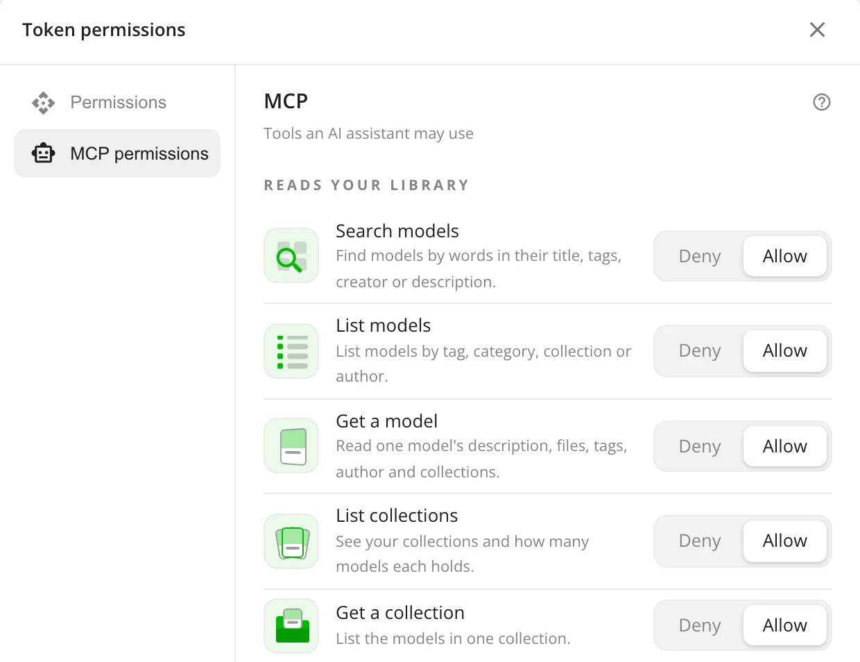This screenshot has height=662, width=860.
Task: Click the Search models title
Action: click(x=397, y=231)
